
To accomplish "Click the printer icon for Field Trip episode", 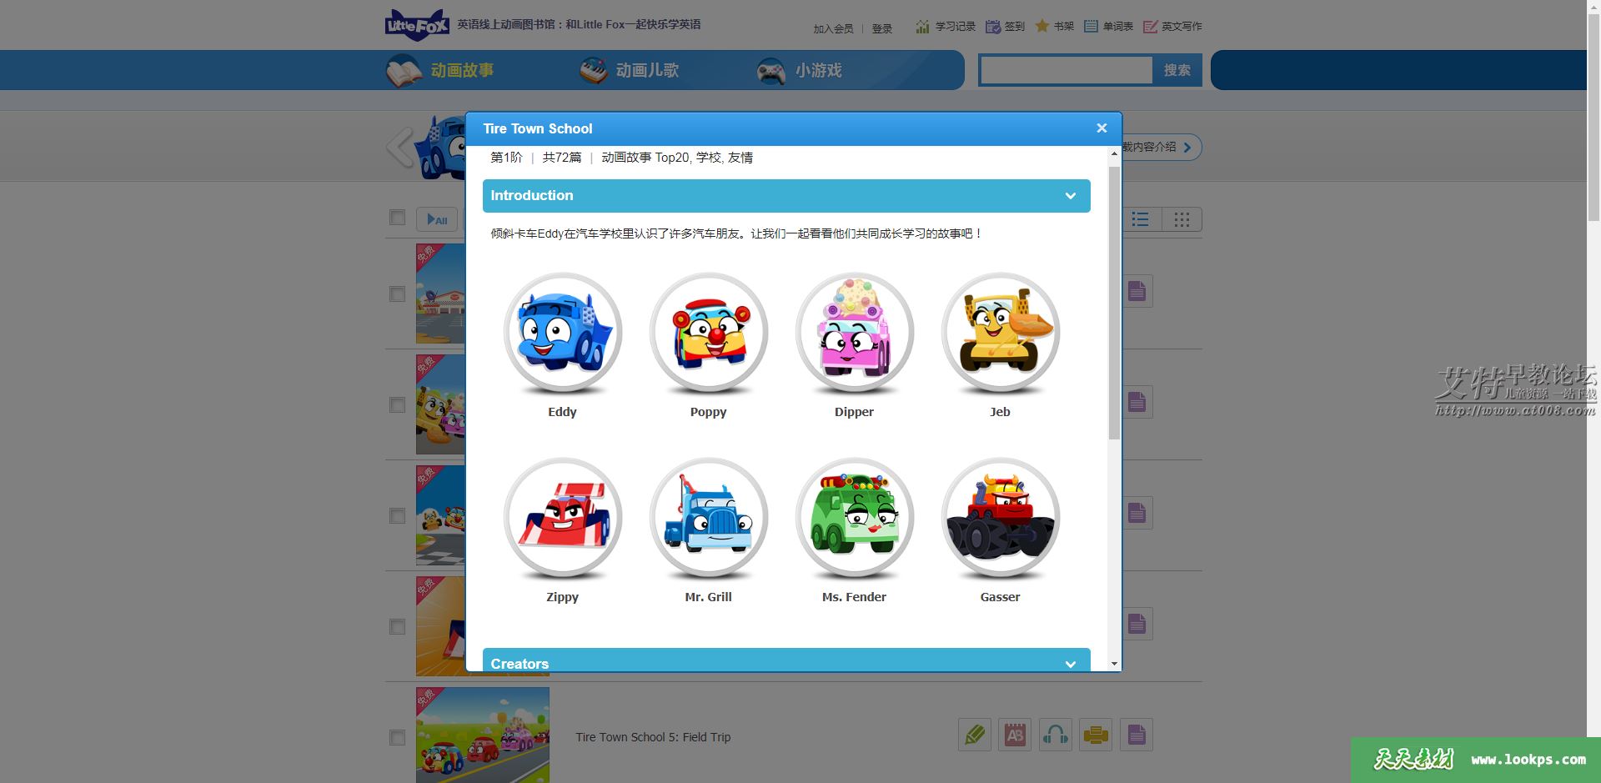I will click(1096, 735).
